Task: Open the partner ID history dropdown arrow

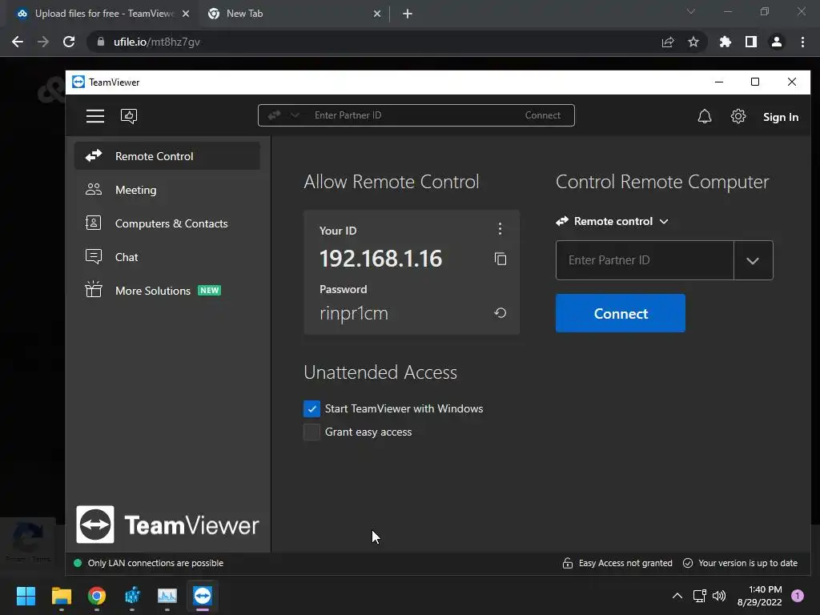Action: (x=753, y=260)
